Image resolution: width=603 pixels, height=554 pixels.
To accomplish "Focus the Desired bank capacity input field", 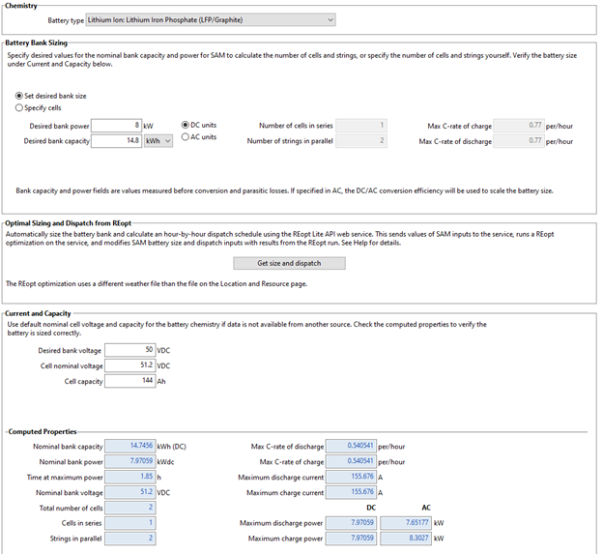I will pos(117,141).
